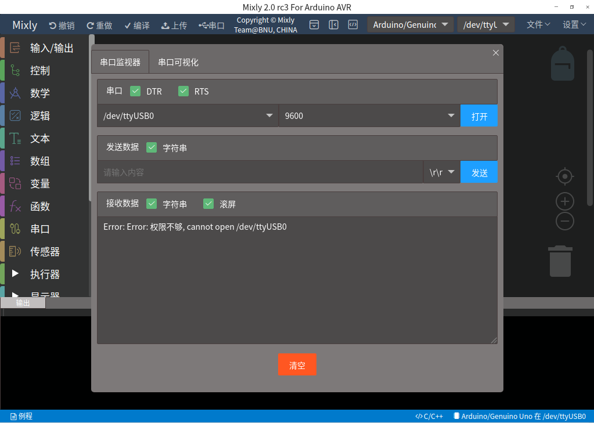The image size is (594, 423).
Task: Toggle the 滚屏 auto-scroll checkbox
Action: point(208,204)
